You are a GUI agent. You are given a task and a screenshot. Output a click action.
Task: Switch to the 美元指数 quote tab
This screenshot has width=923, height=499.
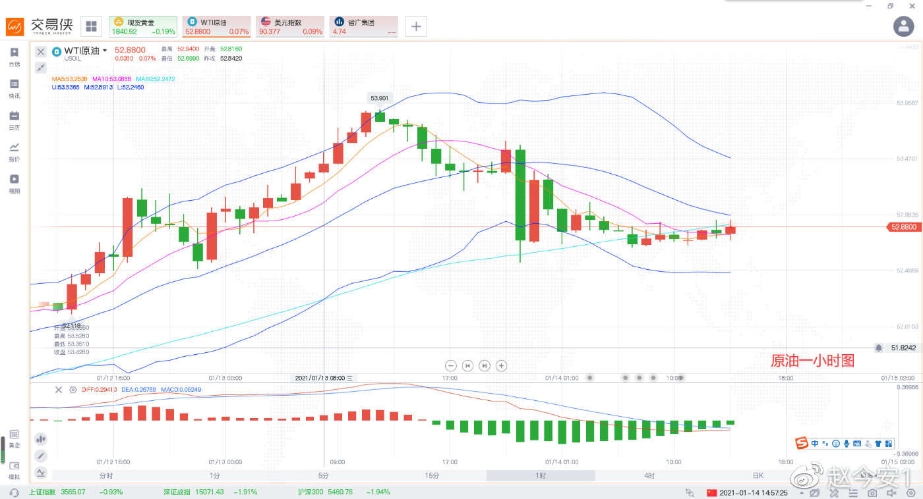click(x=290, y=26)
